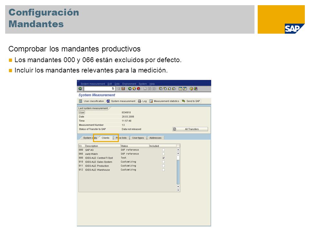
Task: Go to the first page using the toolbar icon
Action: click(160, 89)
